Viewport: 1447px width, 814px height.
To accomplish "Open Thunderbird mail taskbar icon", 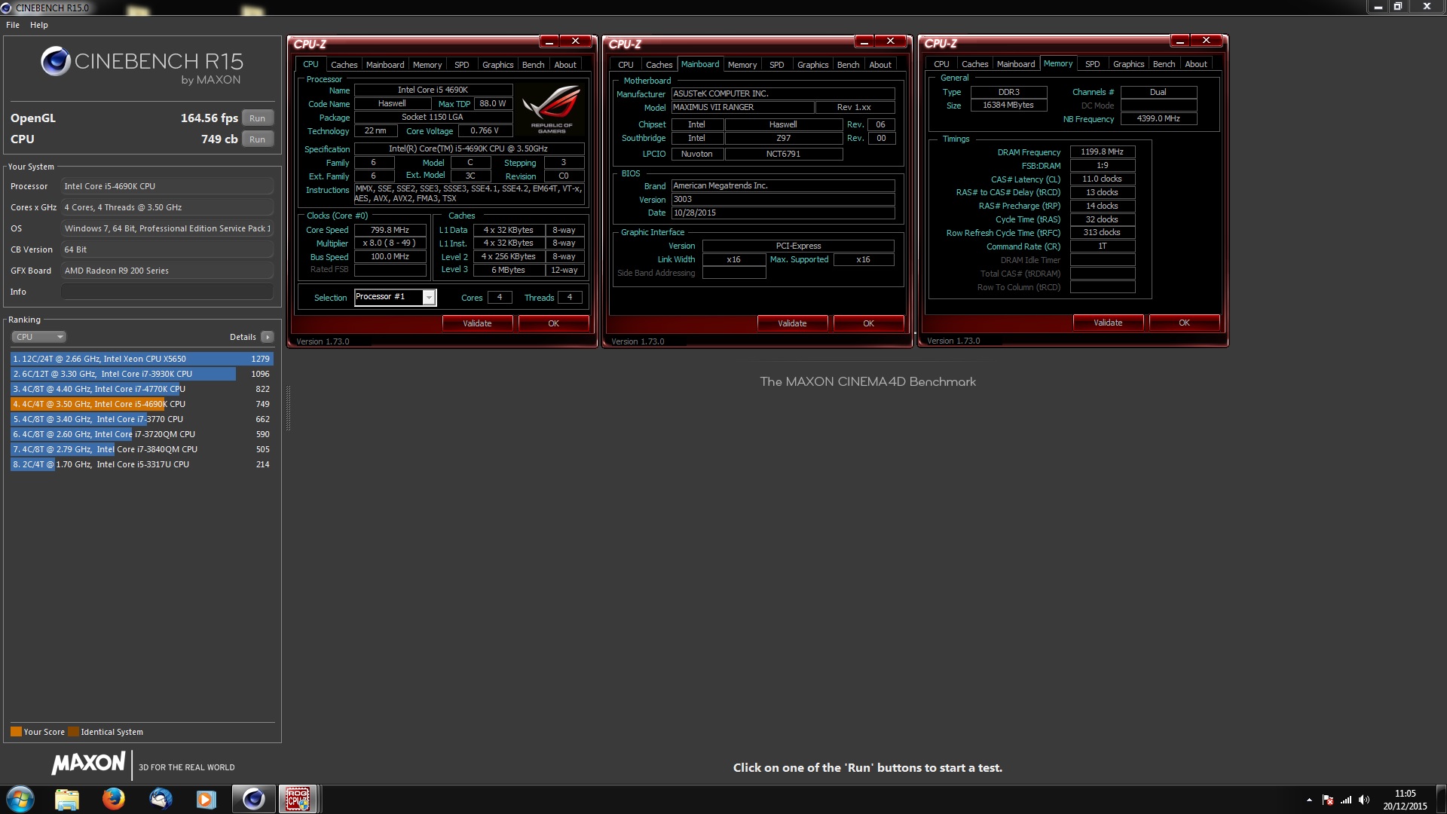I will [161, 798].
